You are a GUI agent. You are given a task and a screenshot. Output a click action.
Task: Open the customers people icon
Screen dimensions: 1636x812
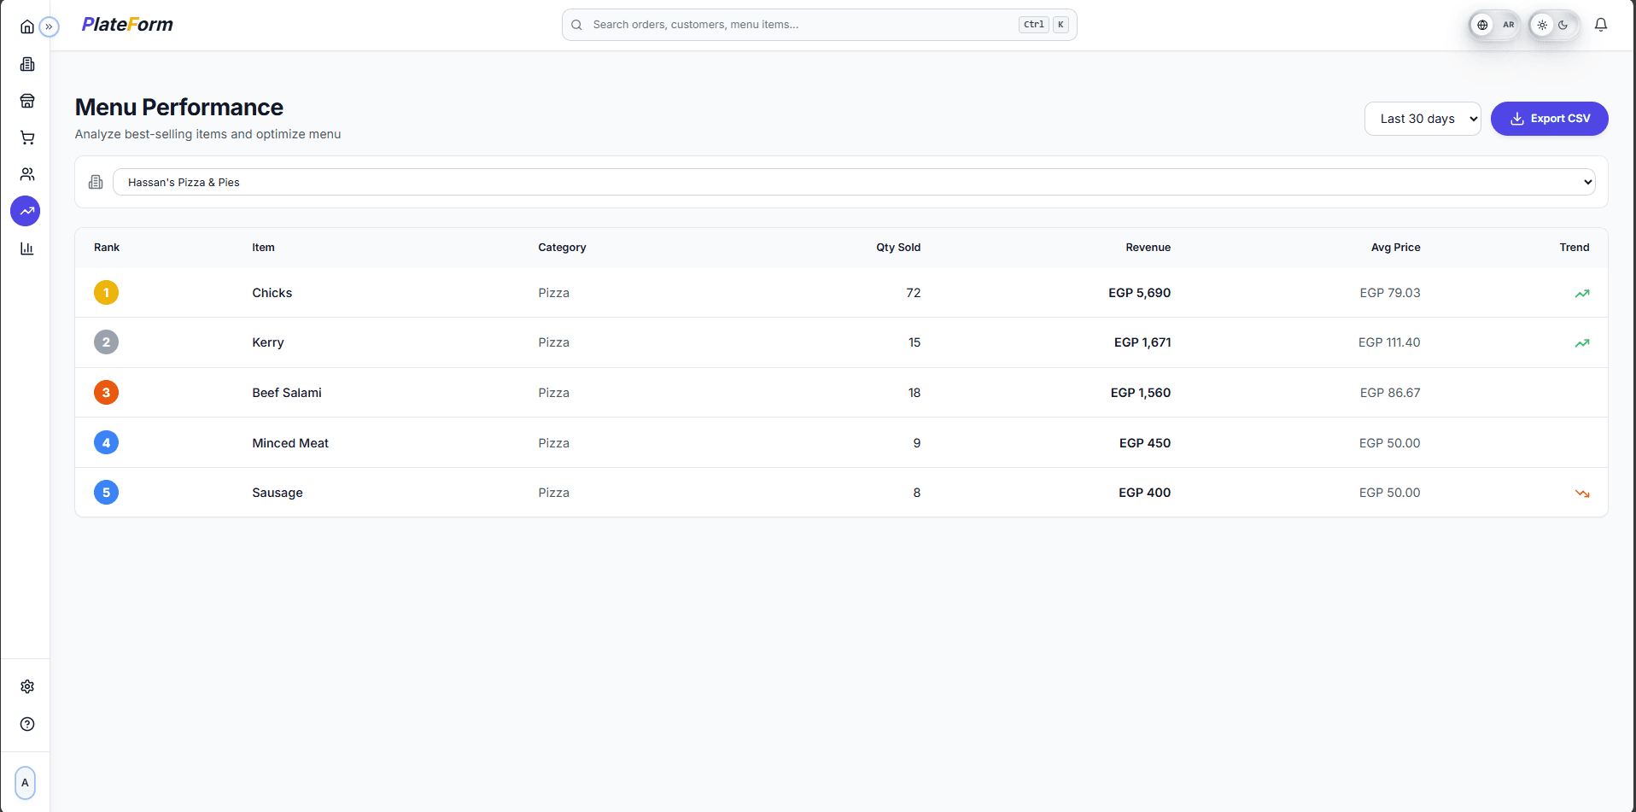pyautogui.click(x=27, y=174)
